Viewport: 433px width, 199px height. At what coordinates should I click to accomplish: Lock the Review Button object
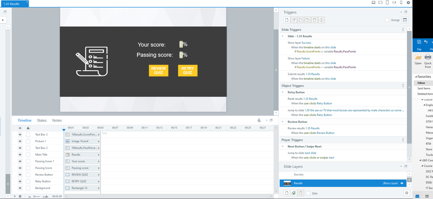(28, 175)
